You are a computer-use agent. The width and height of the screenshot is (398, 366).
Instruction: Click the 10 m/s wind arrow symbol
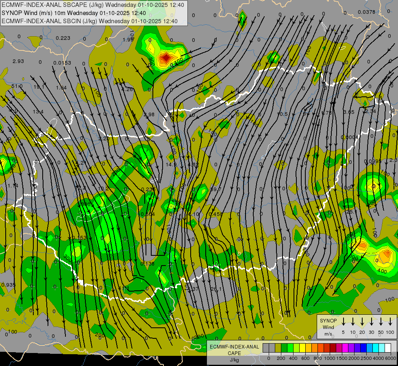353,322
